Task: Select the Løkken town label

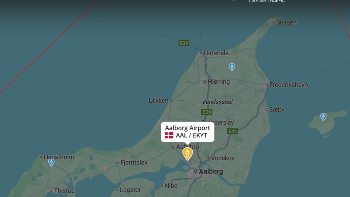Action: click(159, 101)
